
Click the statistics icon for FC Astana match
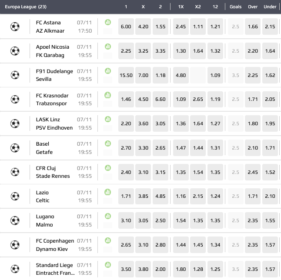click(108, 22)
